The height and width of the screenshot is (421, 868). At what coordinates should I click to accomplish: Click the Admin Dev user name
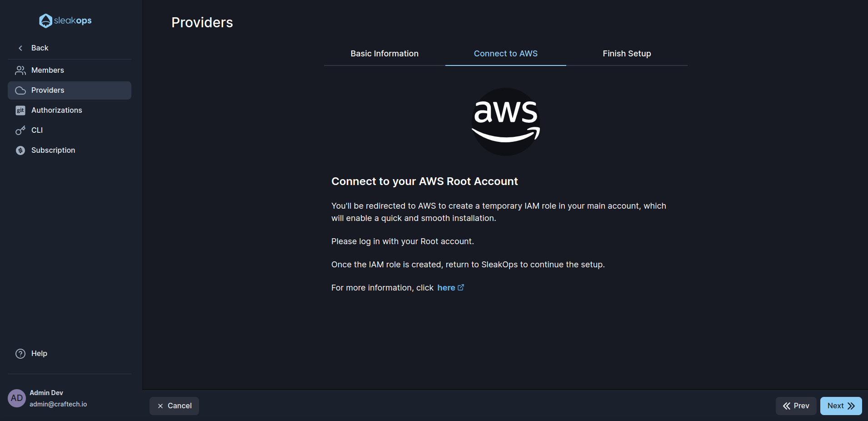point(46,393)
